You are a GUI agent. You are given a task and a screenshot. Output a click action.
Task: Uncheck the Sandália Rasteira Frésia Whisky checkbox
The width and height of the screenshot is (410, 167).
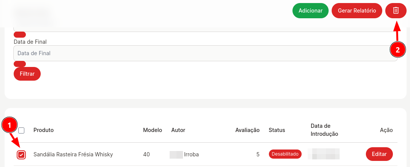21,155
